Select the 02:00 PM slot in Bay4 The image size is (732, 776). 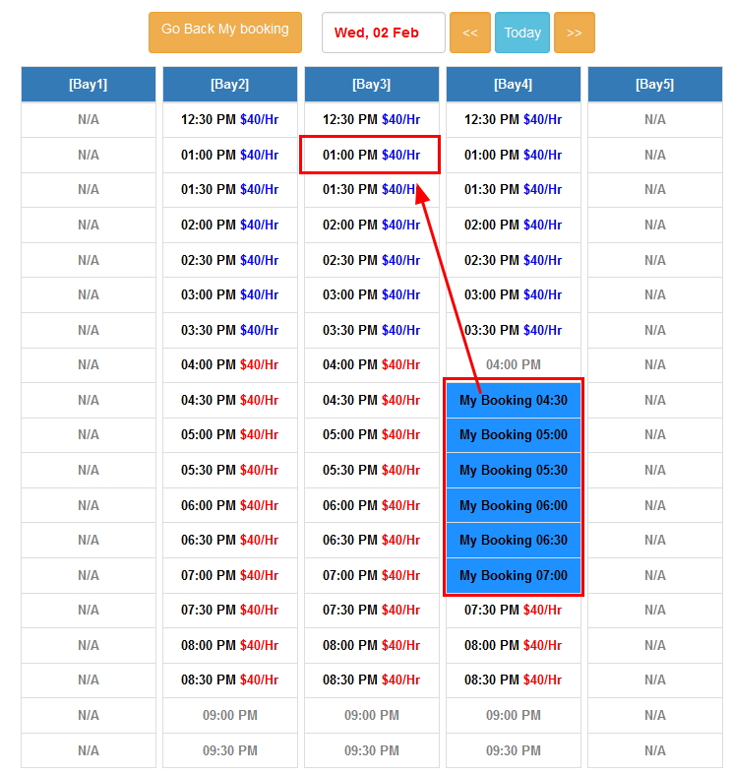pyautogui.click(x=513, y=225)
